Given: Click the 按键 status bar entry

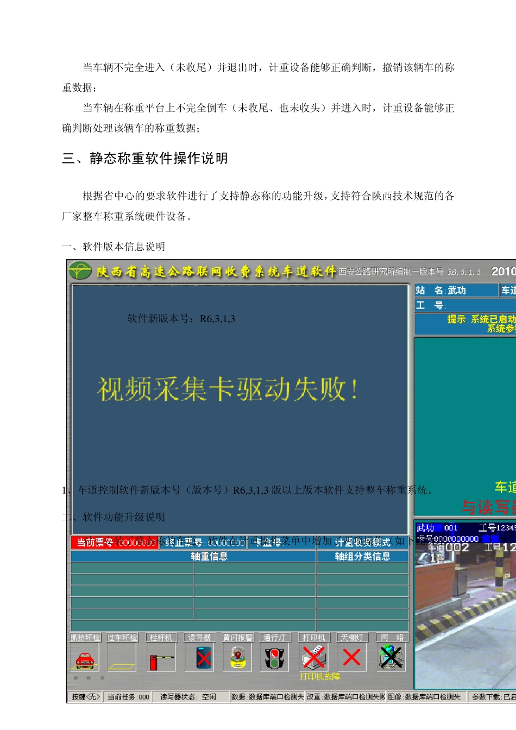Looking at the screenshot, I should pyautogui.click(x=86, y=697).
